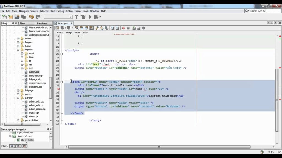The height and width of the screenshot is (158, 282).
Task: Click the Next Bookmark icon
Action: click(x=102, y=28)
